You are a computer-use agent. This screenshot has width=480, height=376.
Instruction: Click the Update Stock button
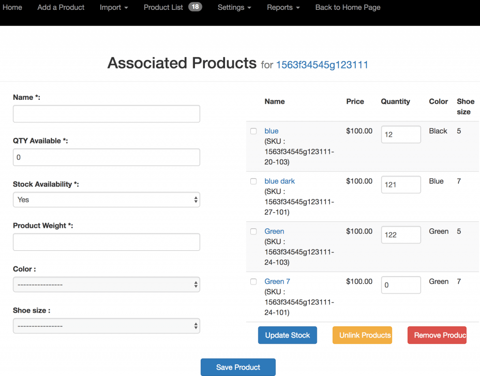tap(287, 335)
